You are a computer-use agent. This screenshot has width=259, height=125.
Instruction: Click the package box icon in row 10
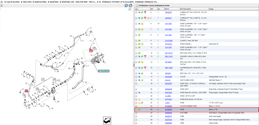point(142,44)
